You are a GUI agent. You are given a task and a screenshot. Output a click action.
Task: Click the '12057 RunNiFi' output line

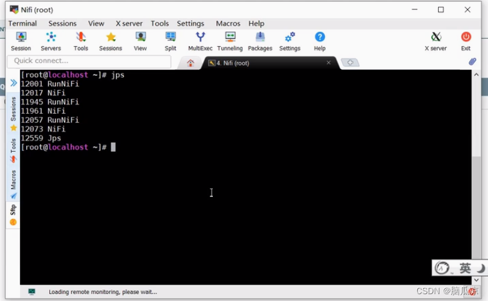tap(50, 120)
